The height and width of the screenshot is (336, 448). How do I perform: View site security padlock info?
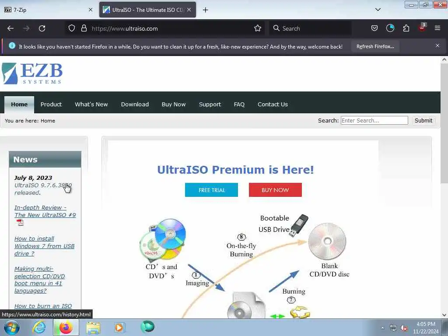[84, 28]
